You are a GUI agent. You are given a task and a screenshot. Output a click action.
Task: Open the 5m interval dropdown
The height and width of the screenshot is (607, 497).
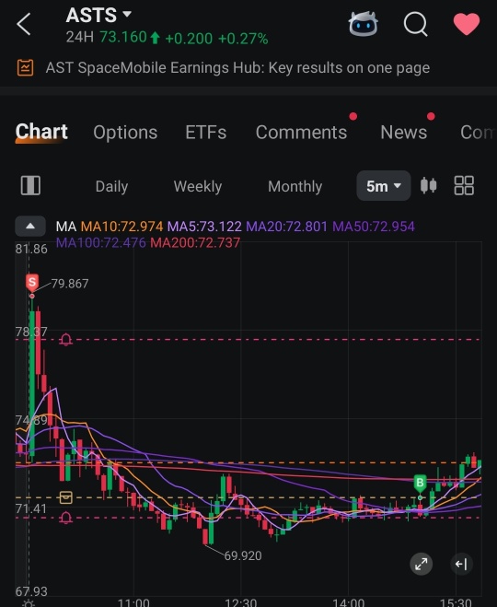click(x=383, y=186)
